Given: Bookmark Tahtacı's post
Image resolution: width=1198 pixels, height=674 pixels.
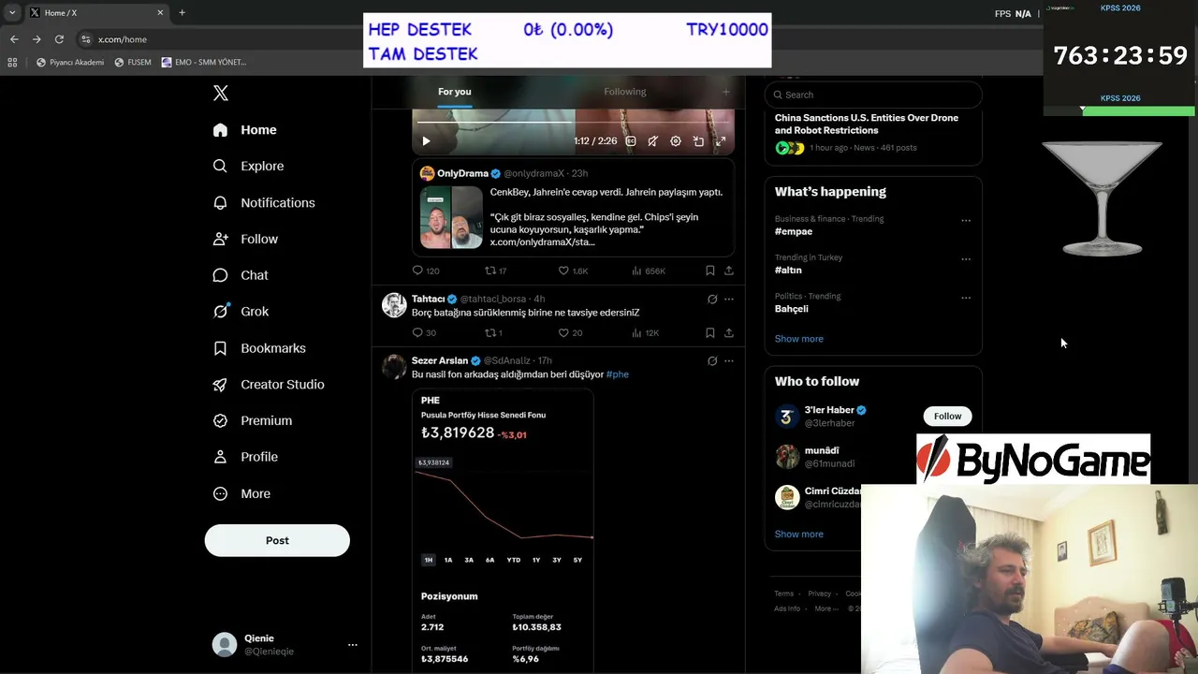Looking at the screenshot, I should pyautogui.click(x=710, y=332).
